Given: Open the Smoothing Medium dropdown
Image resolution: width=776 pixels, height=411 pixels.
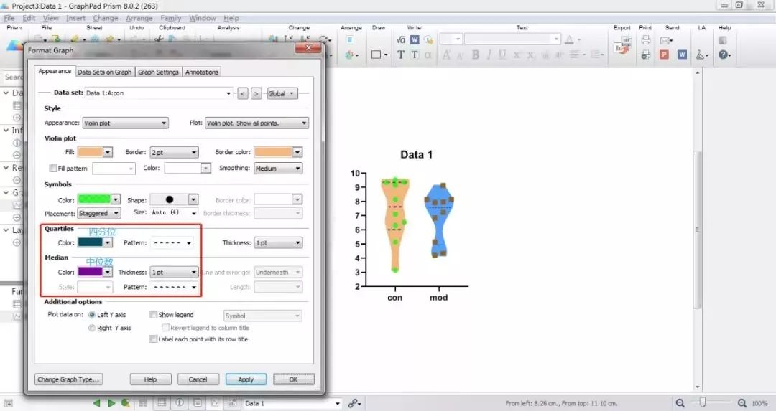Looking at the screenshot, I should point(278,169).
